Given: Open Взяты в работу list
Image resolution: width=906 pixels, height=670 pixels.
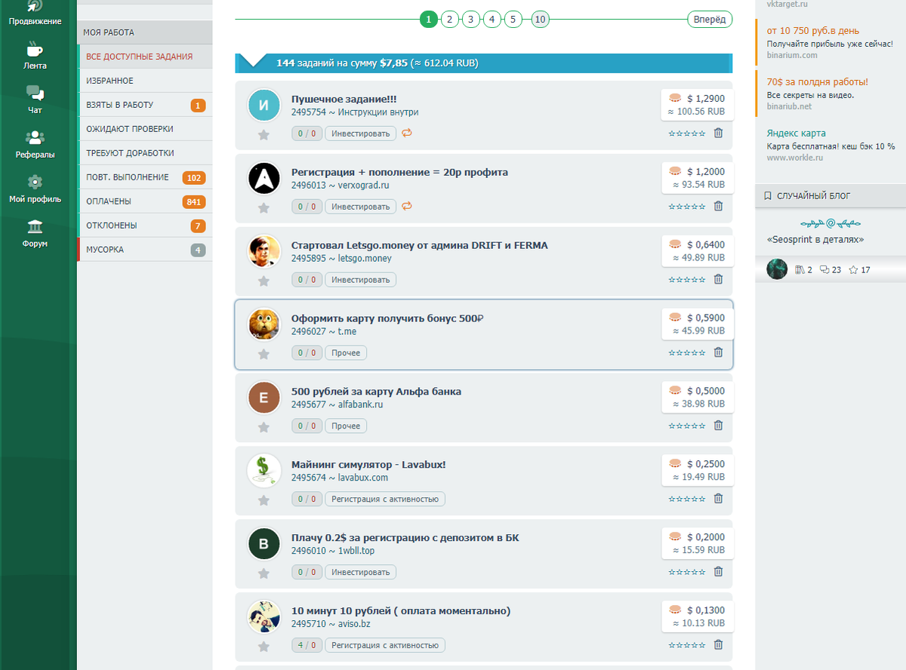Looking at the screenshot, I should [x=145, y=105].
